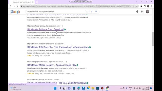Click the padlock site info icon
This screenshot has height=91, width=162.
pos(22,6)
